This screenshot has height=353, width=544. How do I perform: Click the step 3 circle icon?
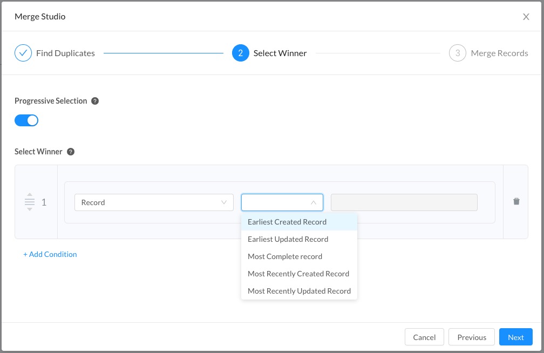click(458, 53)
